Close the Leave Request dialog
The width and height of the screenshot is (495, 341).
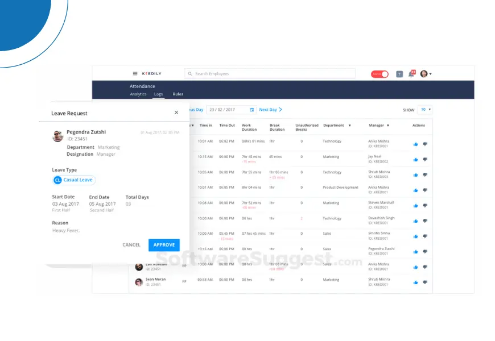coord(176,113)
